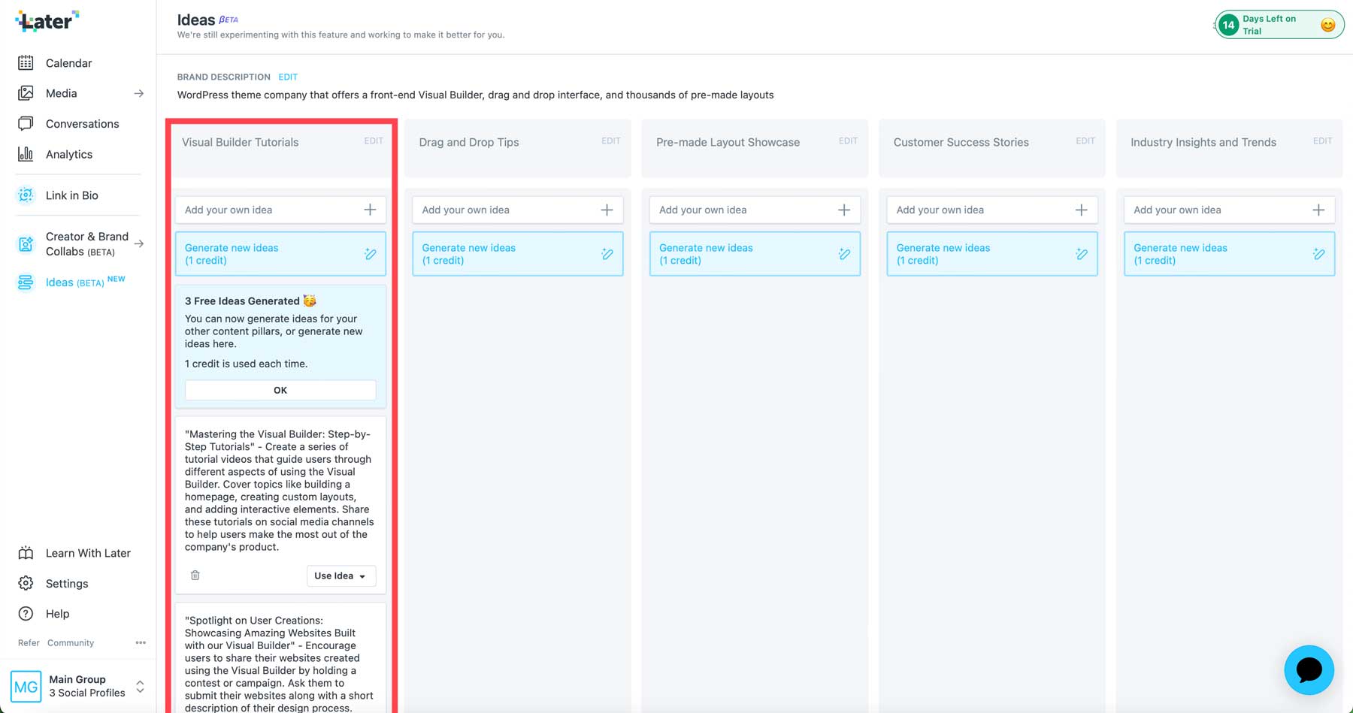Screen dimensions: 1353x713
Task: Edit the Visual Builder Tutorials pillar
Action: tap(374, 140)
